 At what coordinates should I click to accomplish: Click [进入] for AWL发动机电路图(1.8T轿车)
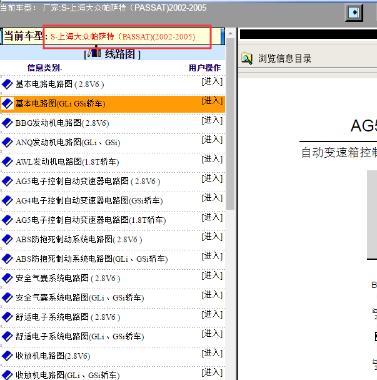212,159
